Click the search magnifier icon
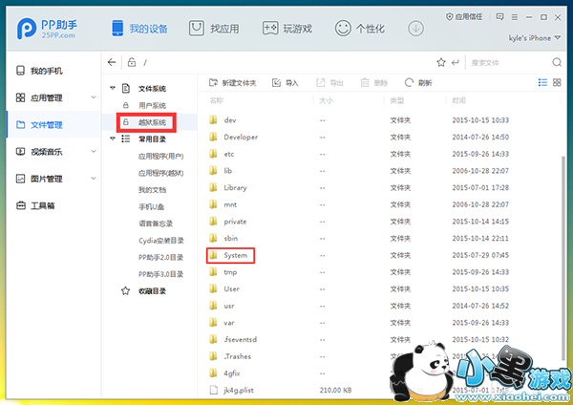Viewport: 573px width, 405px height. click(557, 62)
